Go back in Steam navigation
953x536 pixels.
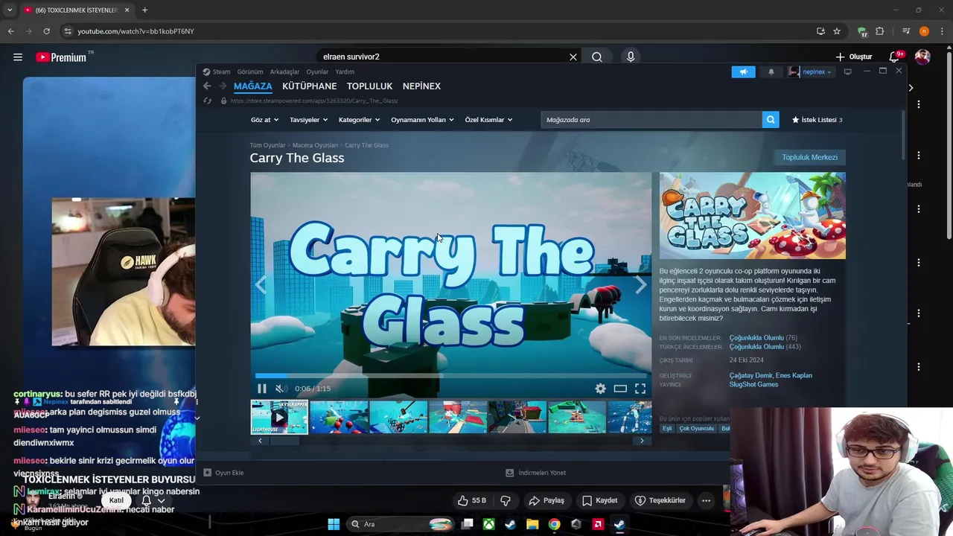tap(207, 86)
